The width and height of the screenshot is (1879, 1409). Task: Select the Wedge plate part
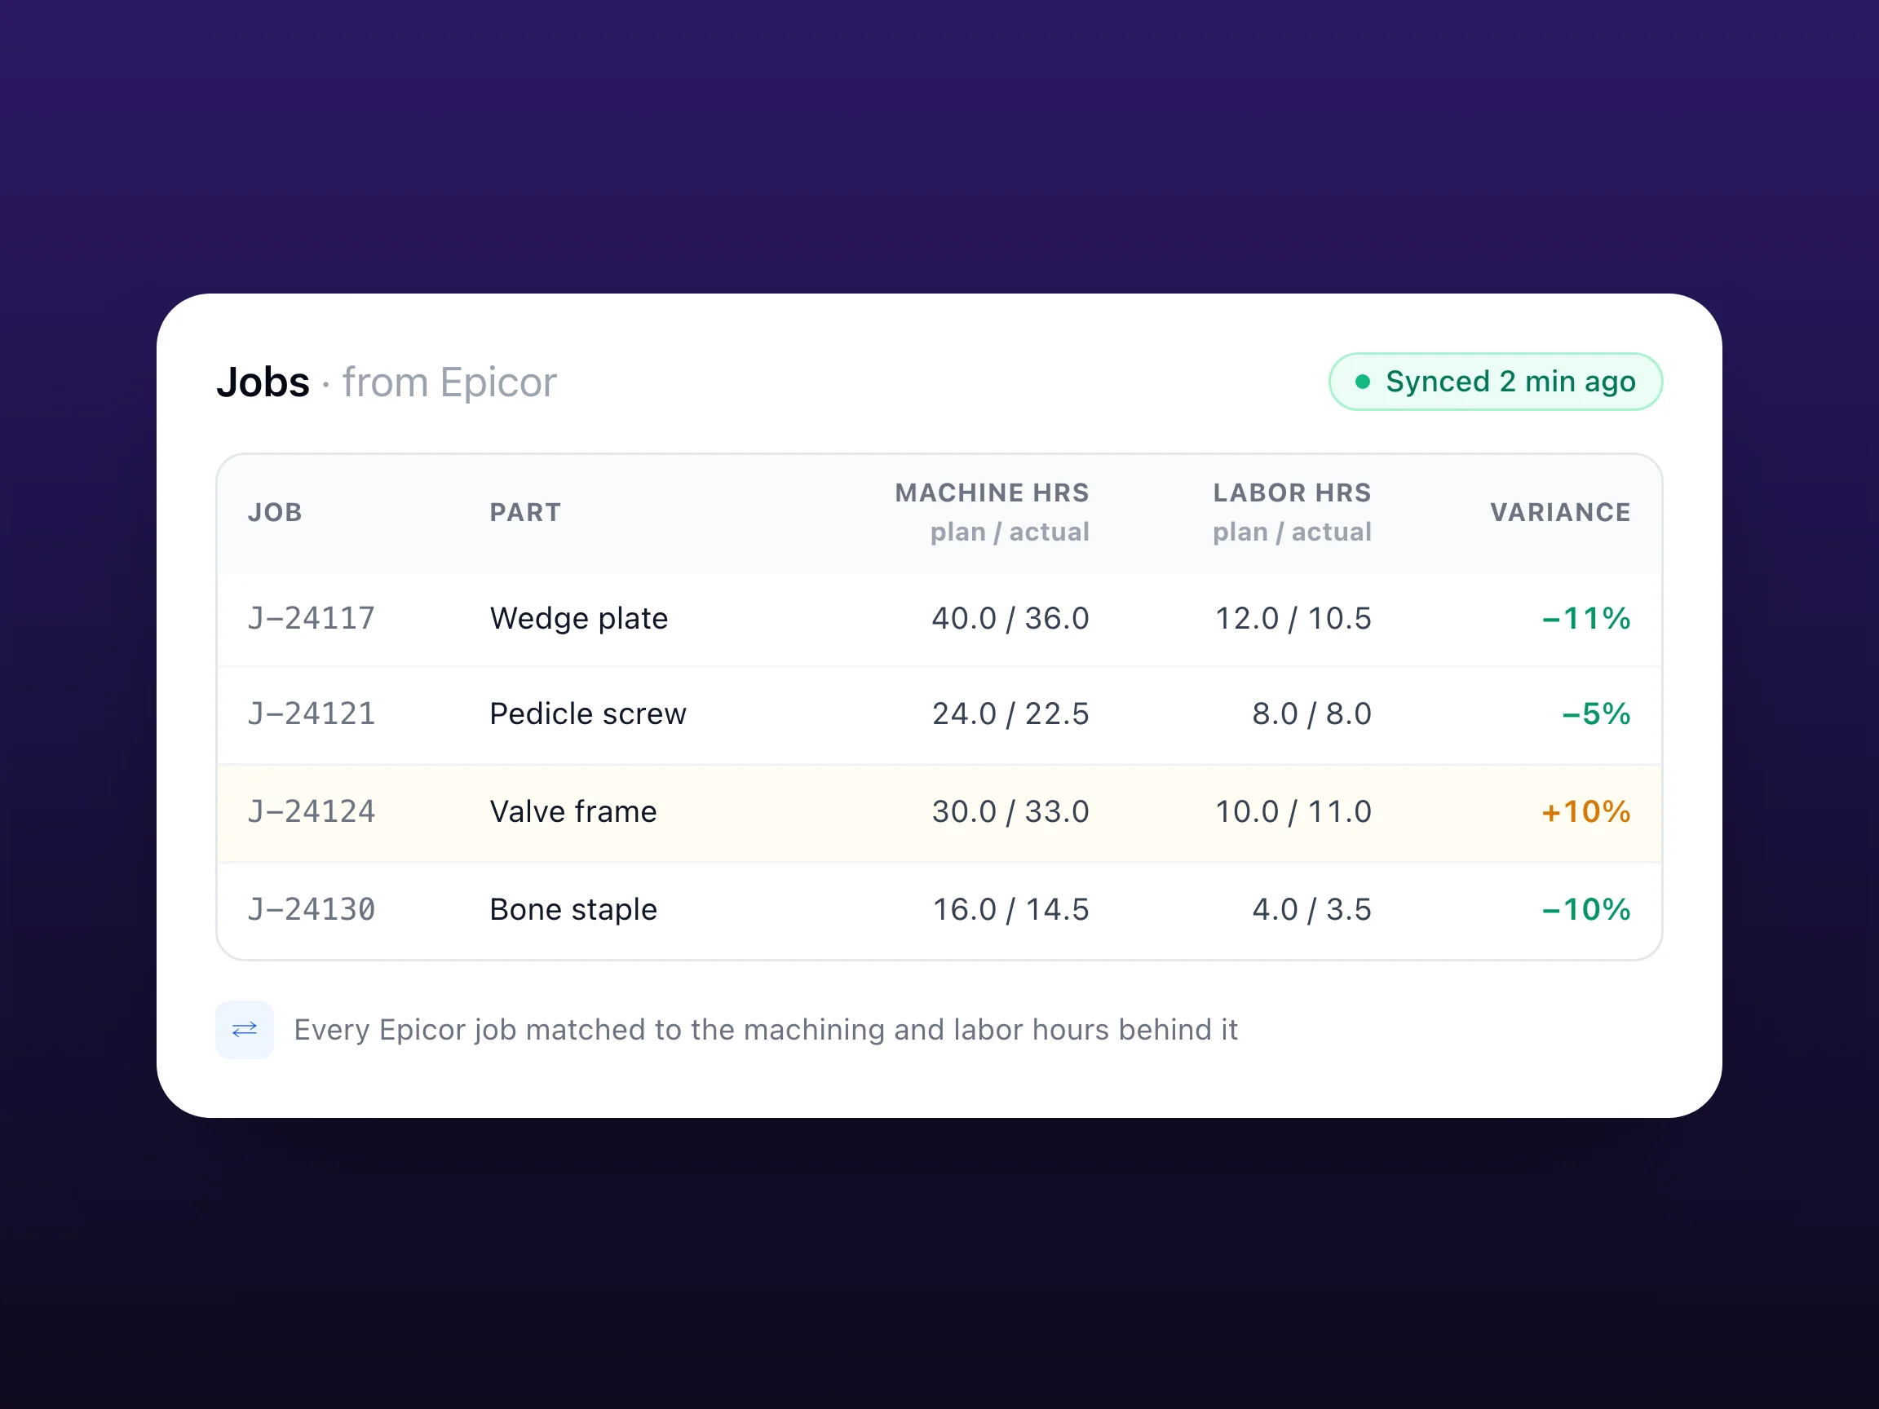click(578, 618)
